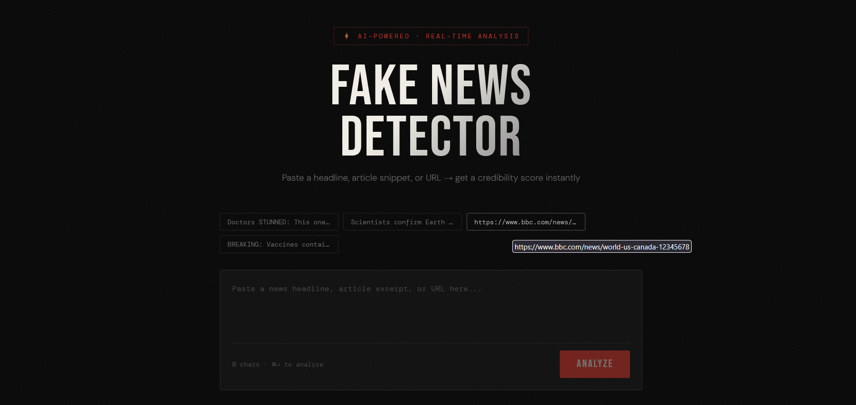Click the 'Paste a headline, article snippet' subtitle
Screen dimensions: 856x405
coord(431,178)
